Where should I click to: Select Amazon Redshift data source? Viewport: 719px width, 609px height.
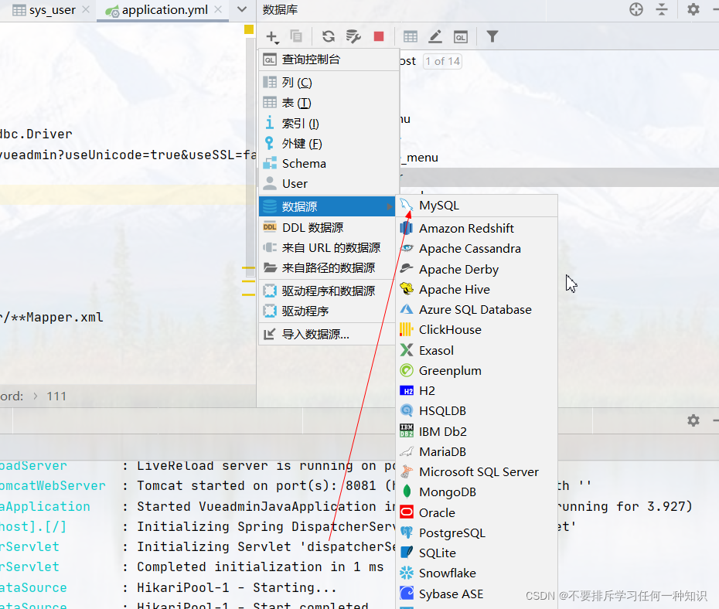click(x=477, y=228)
